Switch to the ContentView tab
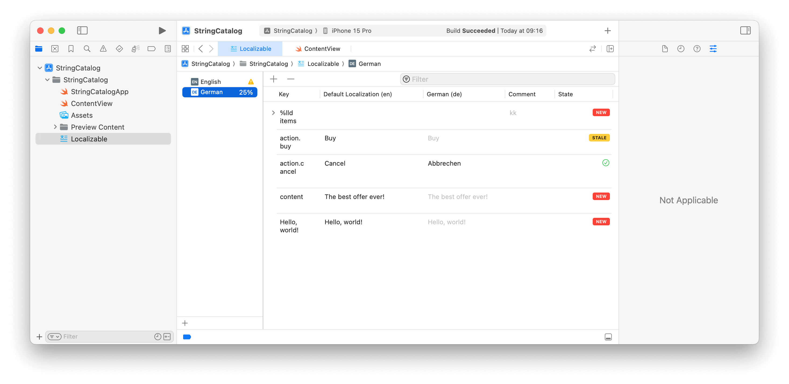This screenshot has width=789, height=384. click(x=317, y=49)
